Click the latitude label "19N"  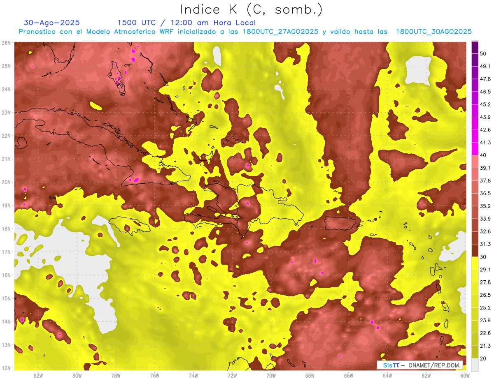[x=6, y=206]
